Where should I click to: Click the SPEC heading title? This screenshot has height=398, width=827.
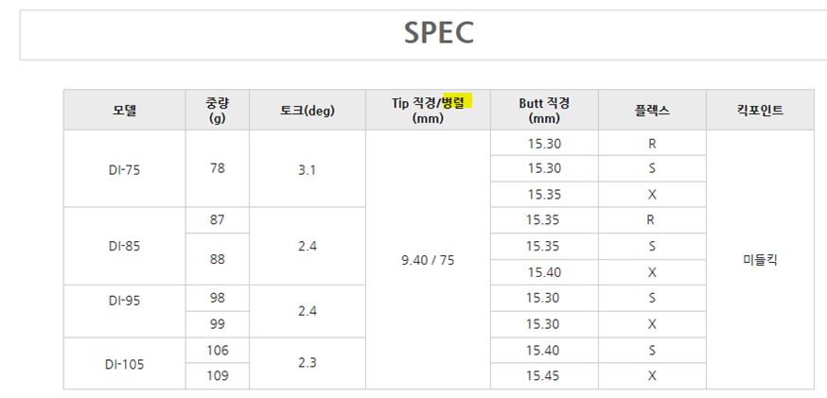(x=438, y=33)
